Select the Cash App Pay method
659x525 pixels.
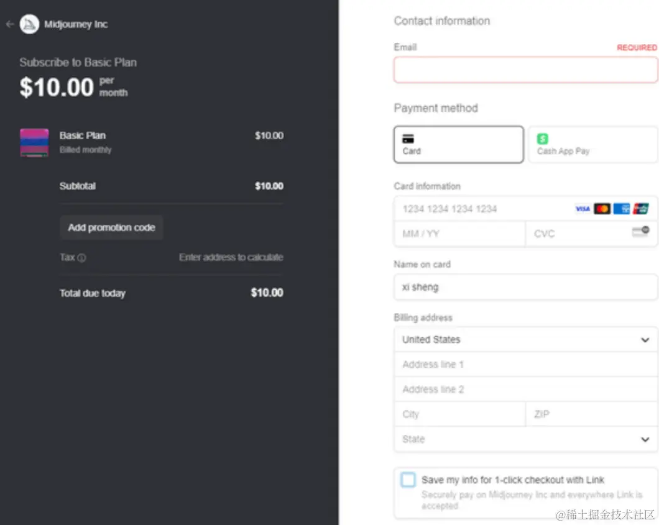(x=592, y=144)
